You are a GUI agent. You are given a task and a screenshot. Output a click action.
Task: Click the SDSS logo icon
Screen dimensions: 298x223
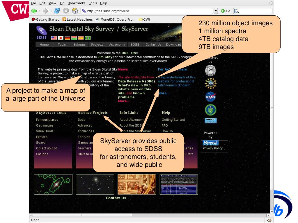tap(41, 33)
